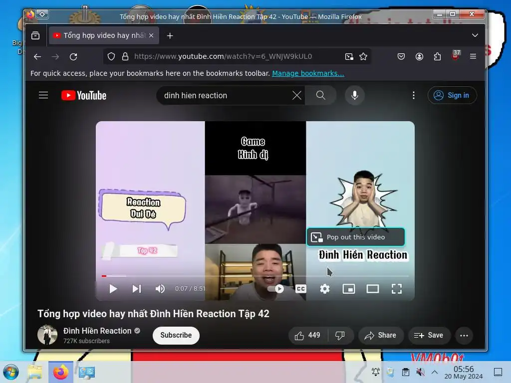This screenshot has width=511, height=383.
Task: Open file explorer from taskbar
Action: (x=35, y=372)
